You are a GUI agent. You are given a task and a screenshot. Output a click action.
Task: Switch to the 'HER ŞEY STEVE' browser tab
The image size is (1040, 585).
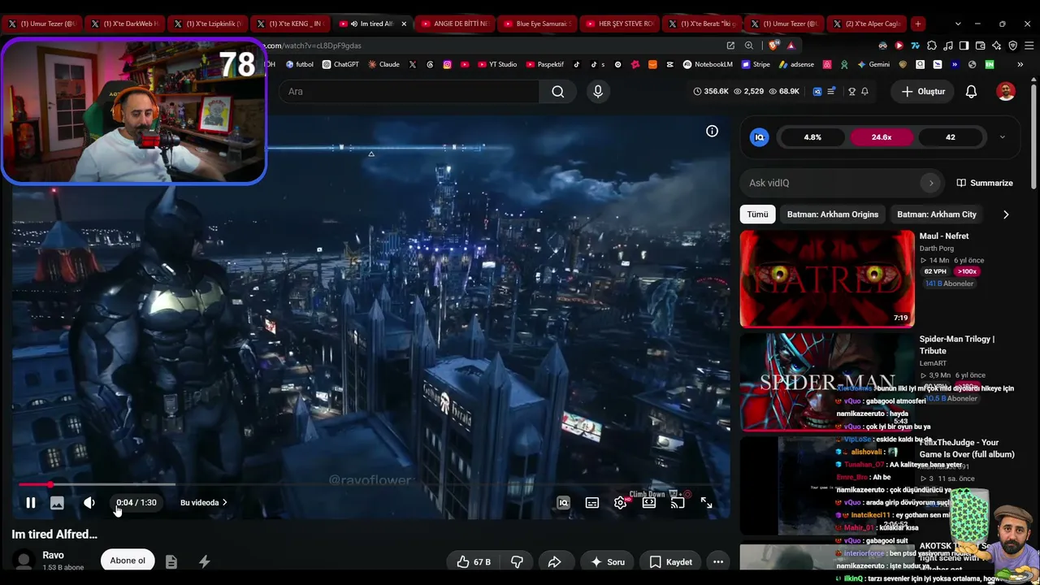pos(619,24)
